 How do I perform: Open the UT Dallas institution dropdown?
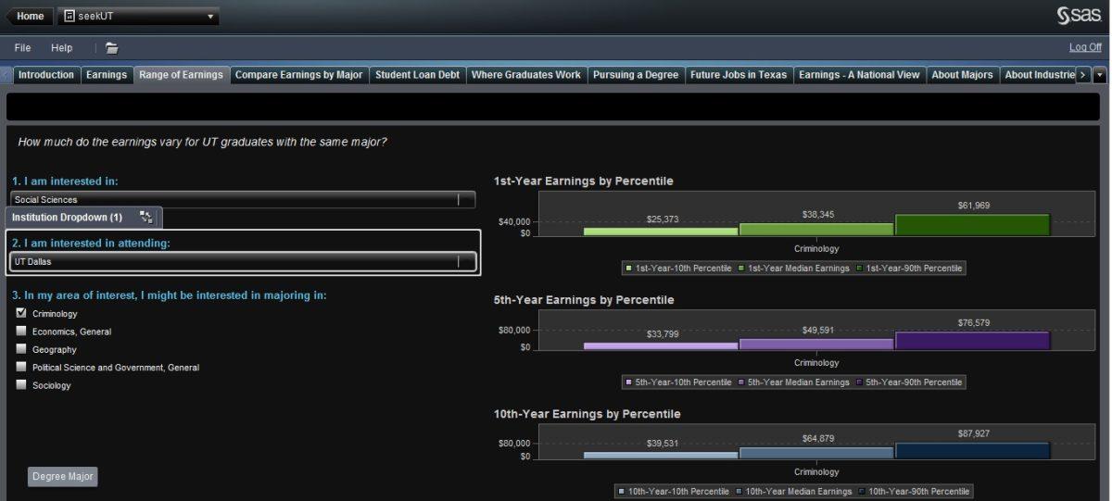pos(243,261)
